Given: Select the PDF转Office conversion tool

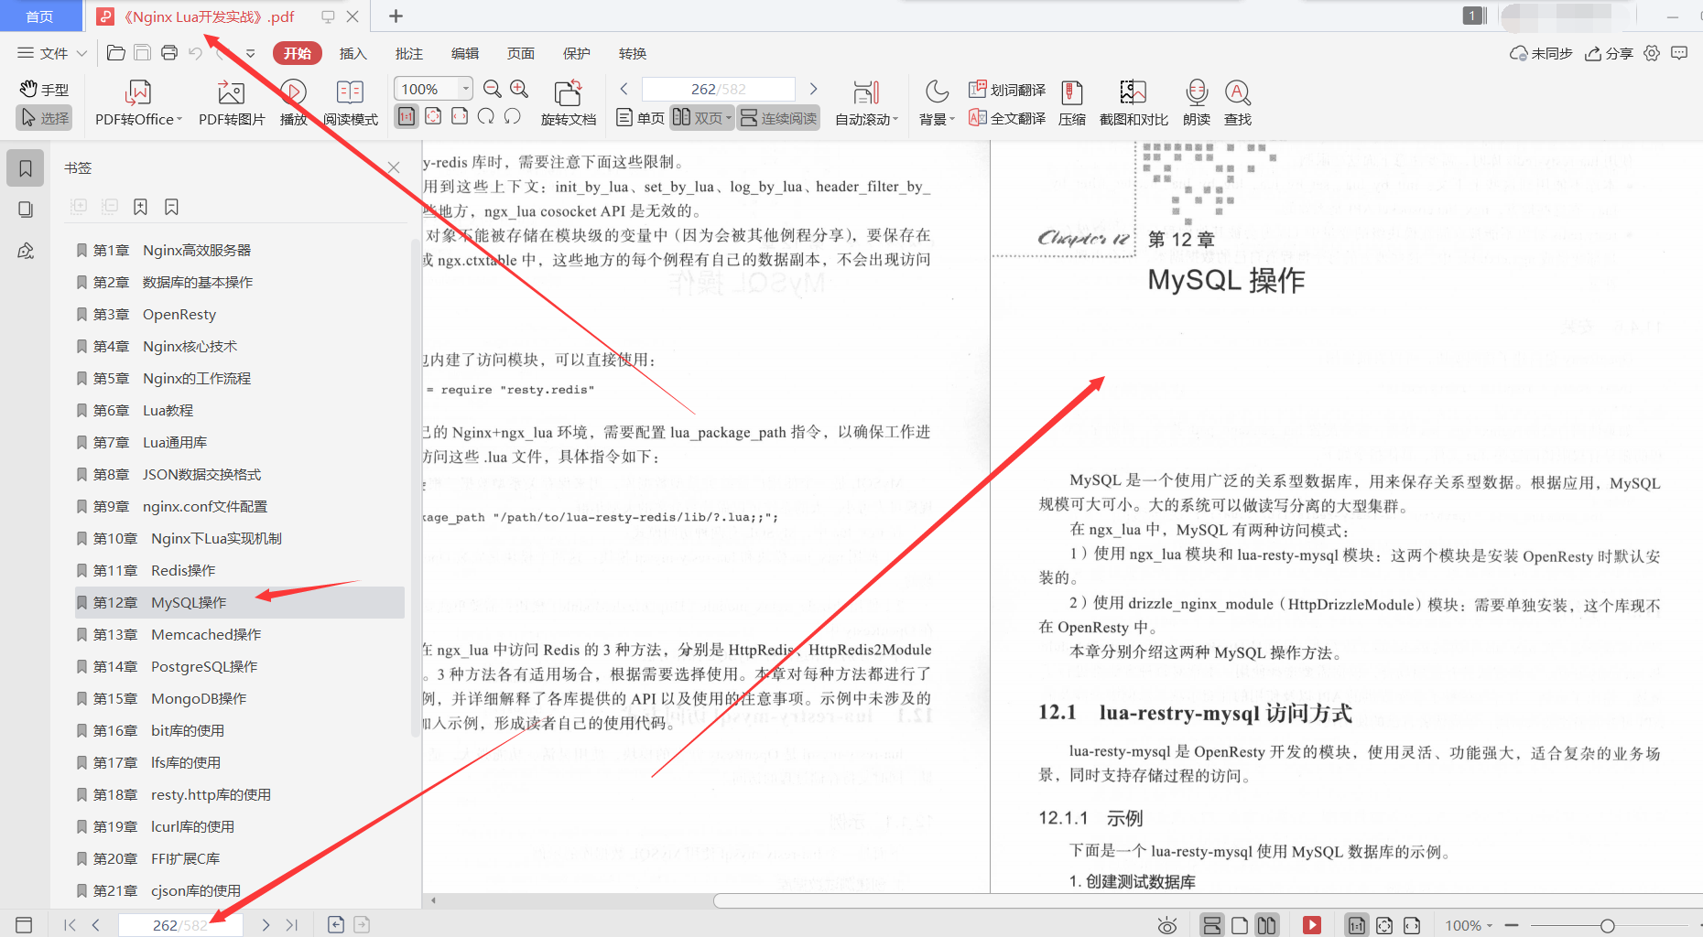Looking at the screenshot, I should 136,102.
